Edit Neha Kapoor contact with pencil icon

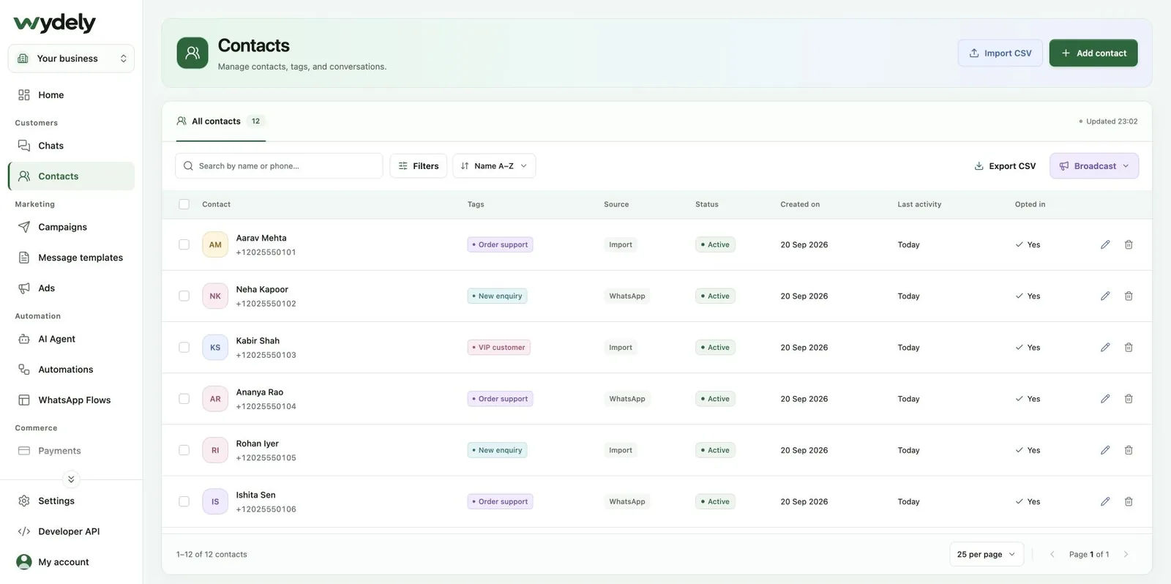(1105, 296)
